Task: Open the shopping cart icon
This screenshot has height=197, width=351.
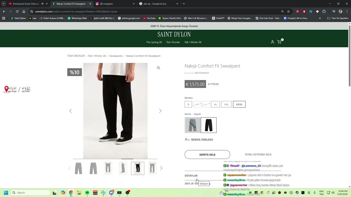Action: coord(279,42)
